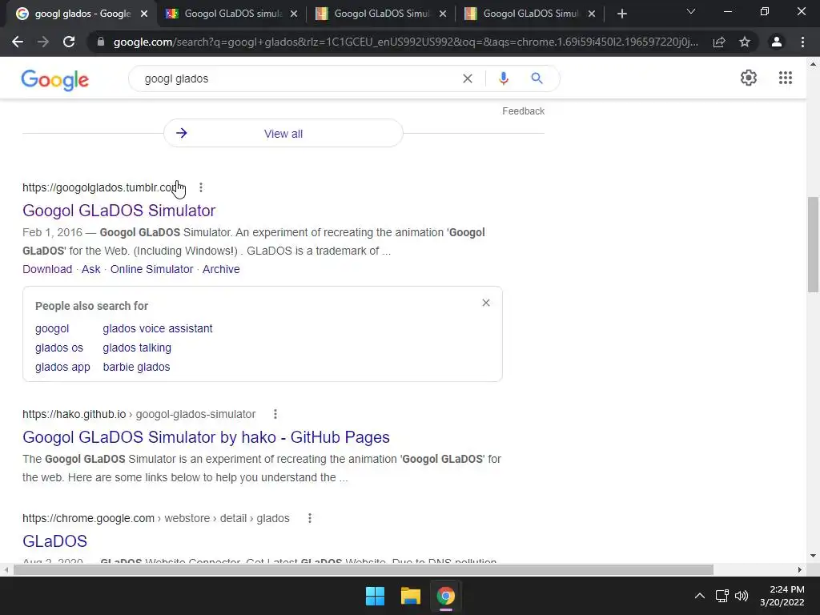Share this page icon in address bar

(x=719, y=42)
